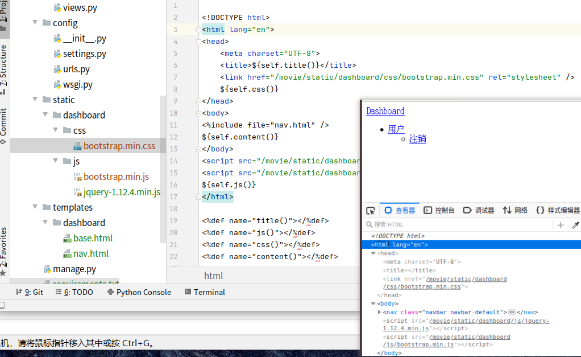This screenshot has height=357, width=581.
Task: Click the 注销 link in browser page
Action: click(418, 139)
